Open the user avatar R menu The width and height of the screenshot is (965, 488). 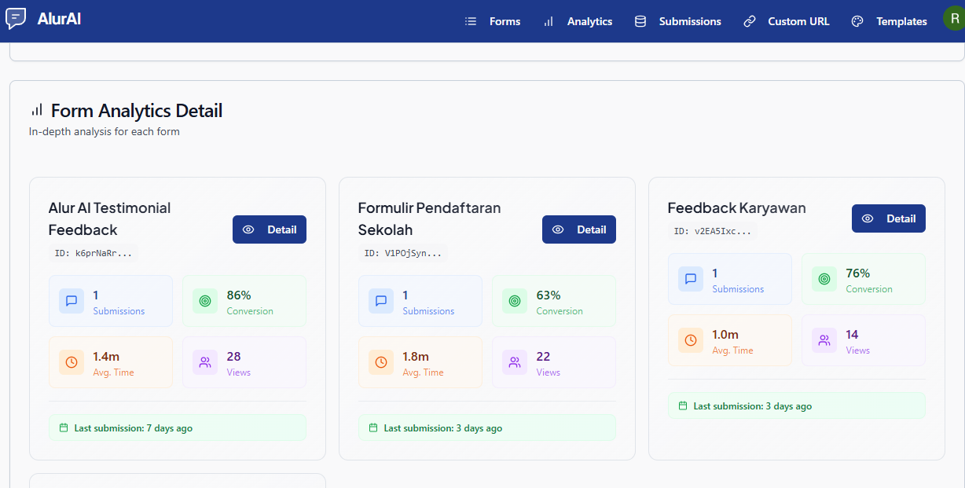pos(953,20)
